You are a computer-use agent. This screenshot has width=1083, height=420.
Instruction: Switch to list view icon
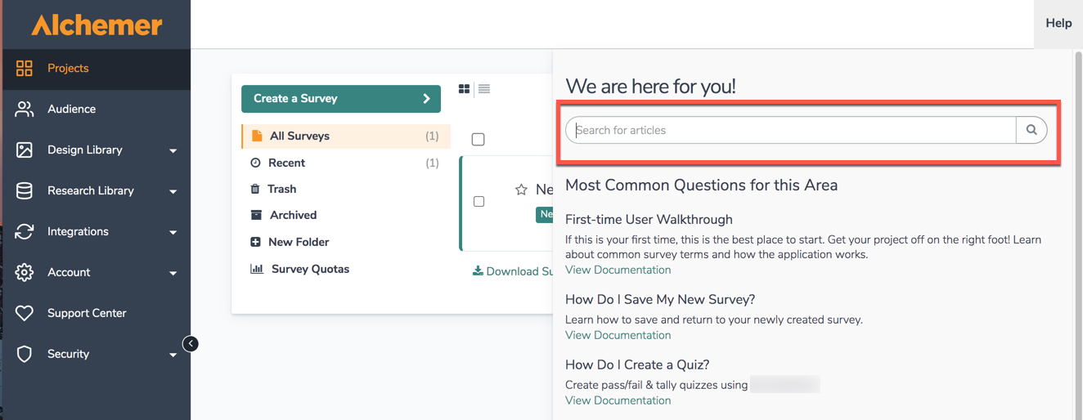pos(484,89)
